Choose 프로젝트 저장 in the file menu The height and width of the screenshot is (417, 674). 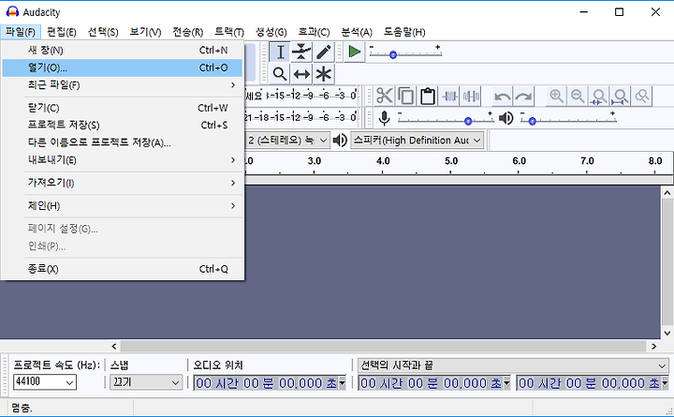(122, 125)
